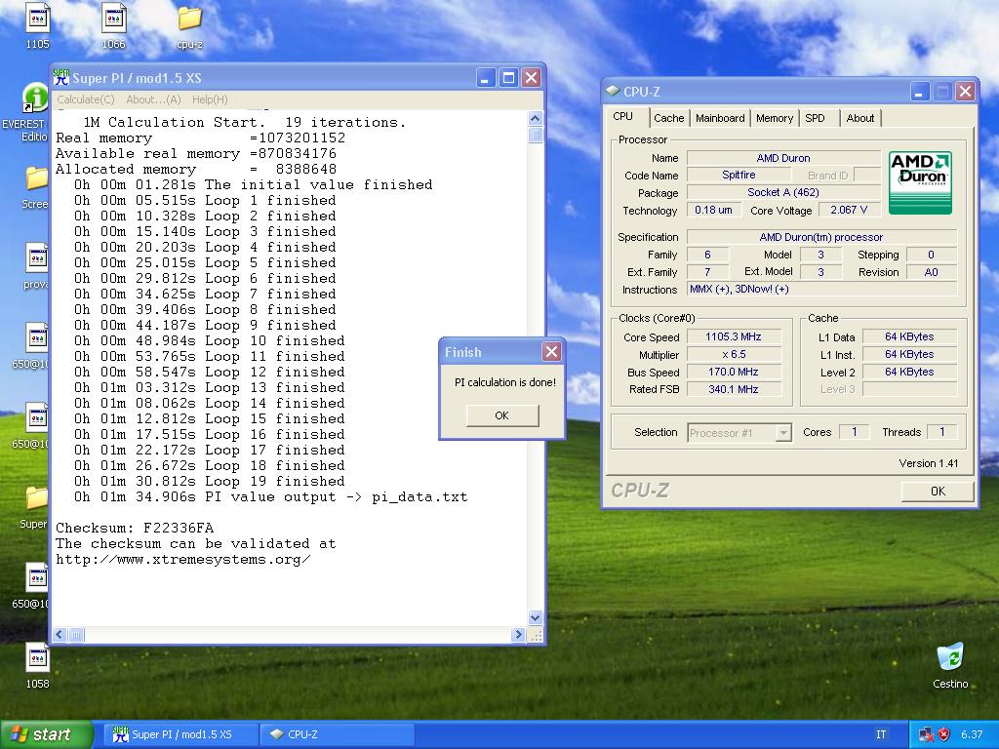Select the prova desktop file icon
Viewport: 999px width, 749px height.
[36, 265]
